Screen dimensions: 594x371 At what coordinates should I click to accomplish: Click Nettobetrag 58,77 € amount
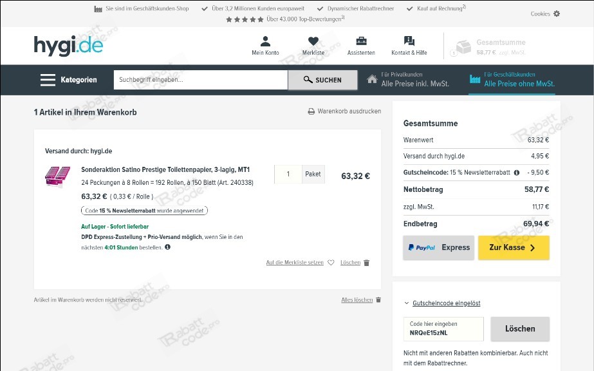[x=537, y=189]
